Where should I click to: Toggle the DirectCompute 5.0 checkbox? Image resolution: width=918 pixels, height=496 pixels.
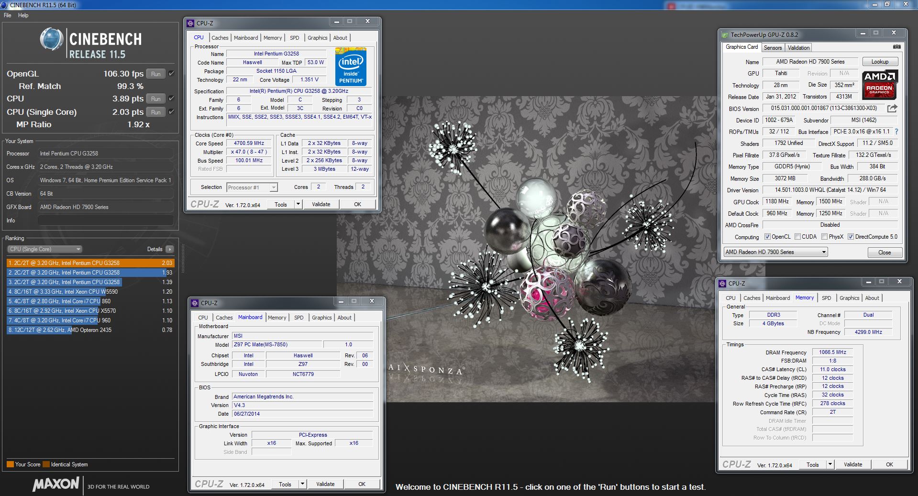coord(851,237)
